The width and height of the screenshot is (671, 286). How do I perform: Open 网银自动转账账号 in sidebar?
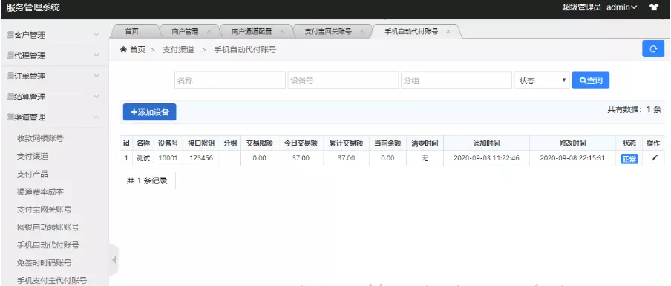(48, 227)
